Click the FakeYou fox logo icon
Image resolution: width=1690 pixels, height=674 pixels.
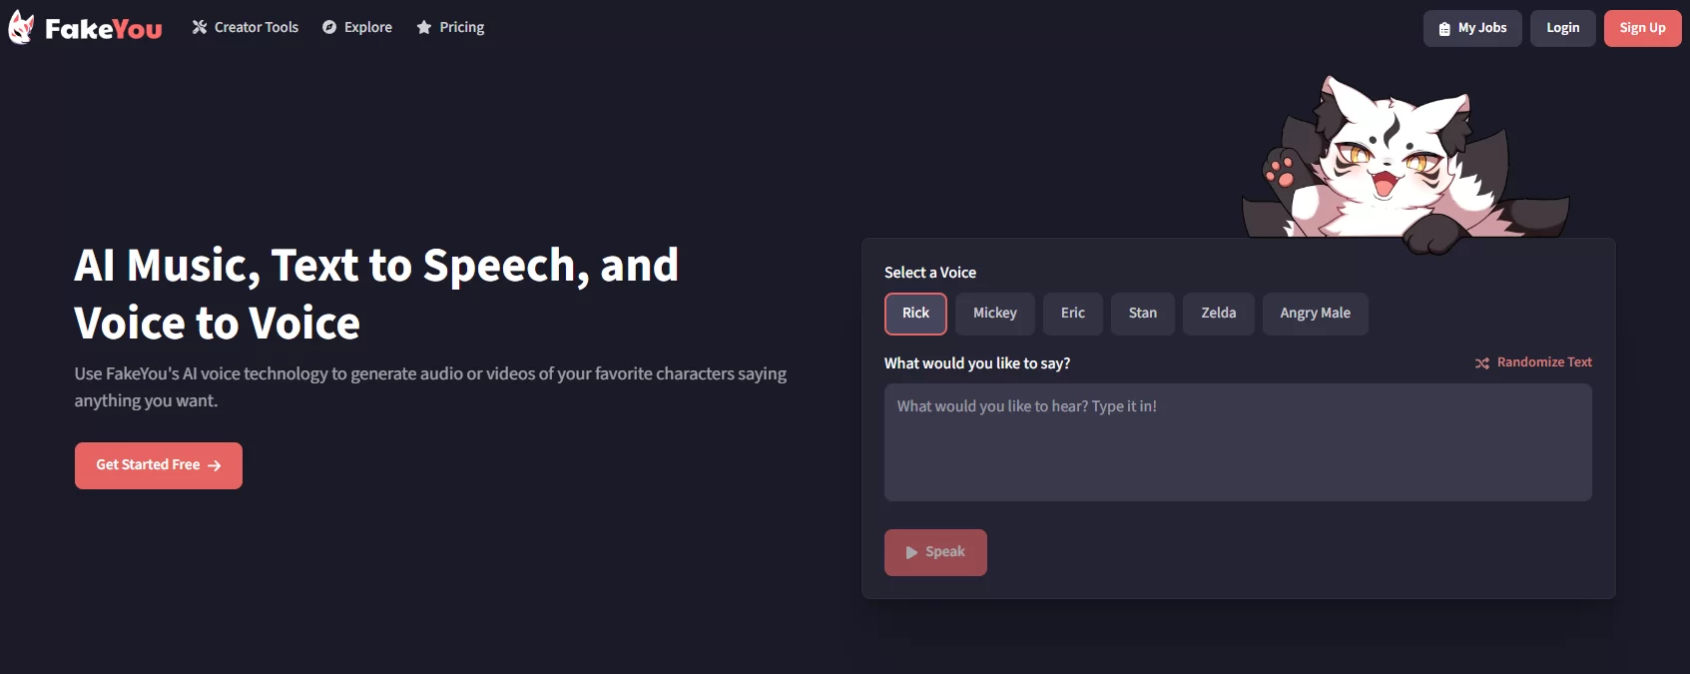pyautogui.click(x=21, y=28)
